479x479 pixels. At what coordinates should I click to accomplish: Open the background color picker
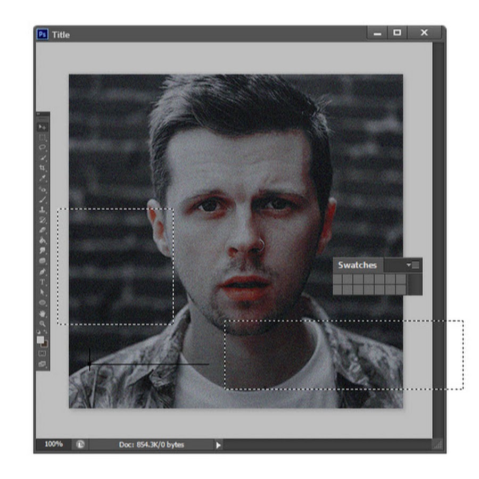(x=45, y=344)
